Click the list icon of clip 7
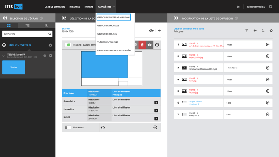 pyautogui.click(x=184, y=114)
